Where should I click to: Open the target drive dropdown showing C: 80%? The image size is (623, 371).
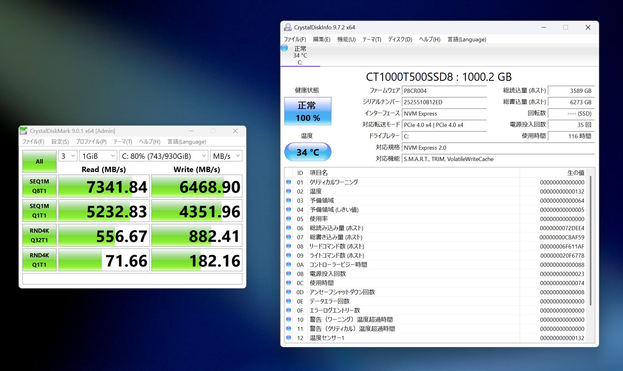(x=163, y=156)
